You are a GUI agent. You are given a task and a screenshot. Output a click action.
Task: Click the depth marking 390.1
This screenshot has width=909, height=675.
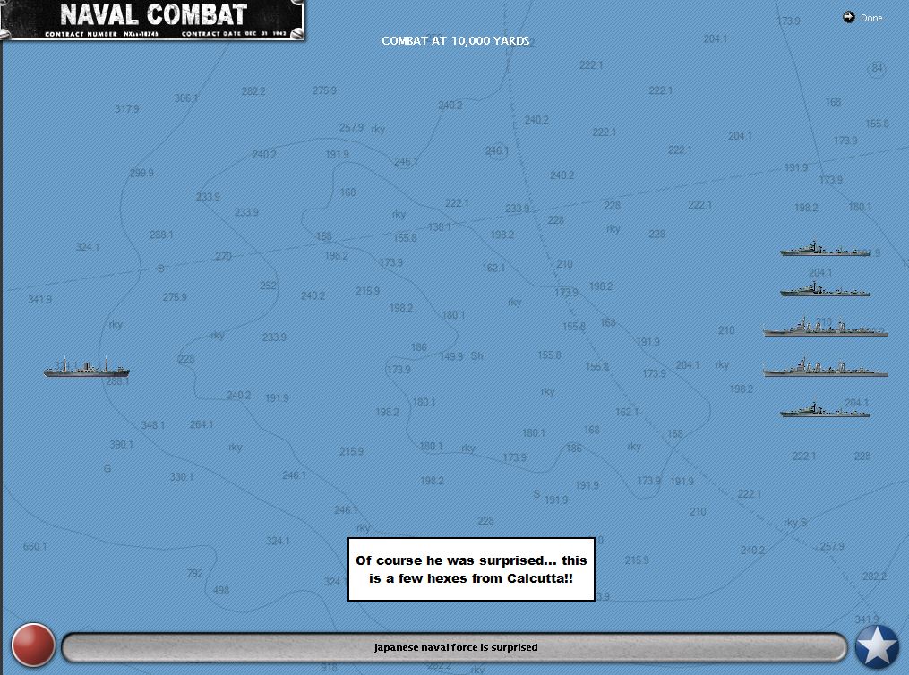tap(121, 444)
